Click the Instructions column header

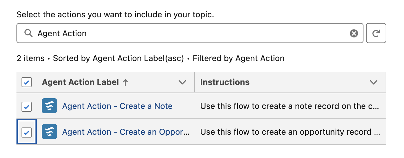(225, 82)
